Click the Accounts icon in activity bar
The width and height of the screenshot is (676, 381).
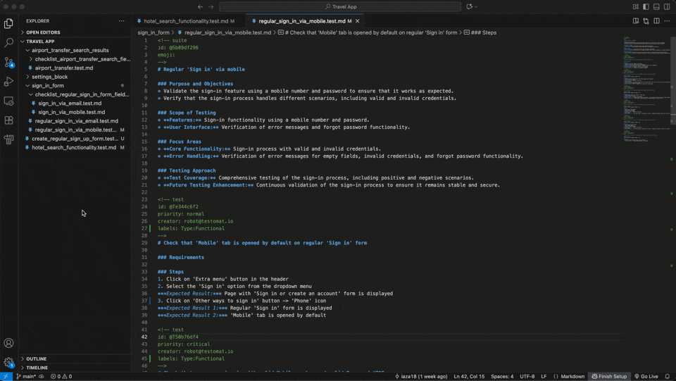(8, 343)
